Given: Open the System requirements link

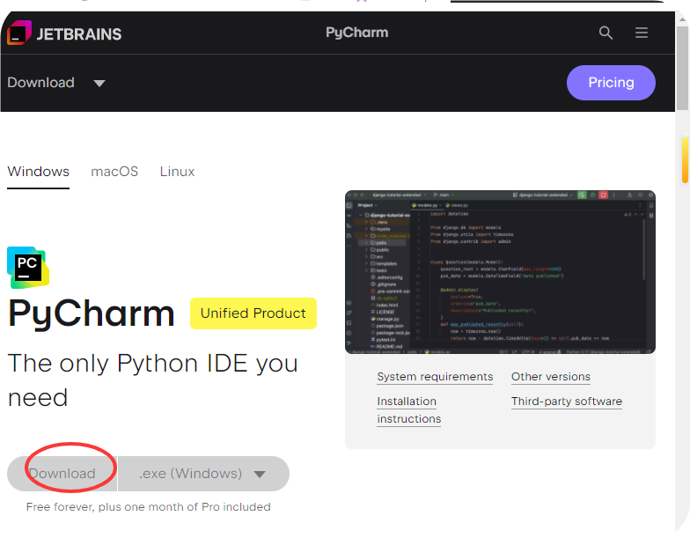Looking at the screenshot, I should pos(435,377).
